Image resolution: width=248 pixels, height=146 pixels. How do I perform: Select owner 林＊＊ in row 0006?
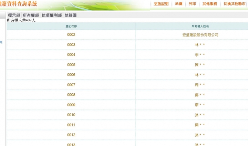[200, 75]
